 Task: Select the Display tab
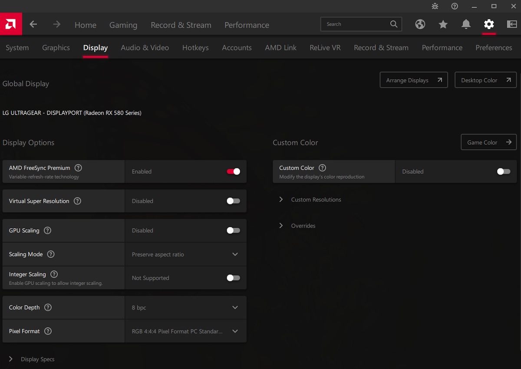pyautogui.click(x=96, y=48)
